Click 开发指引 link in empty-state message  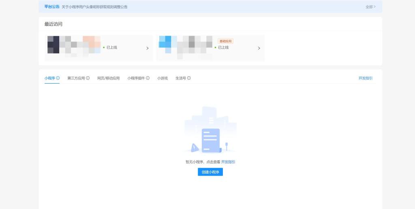(228, 162)
